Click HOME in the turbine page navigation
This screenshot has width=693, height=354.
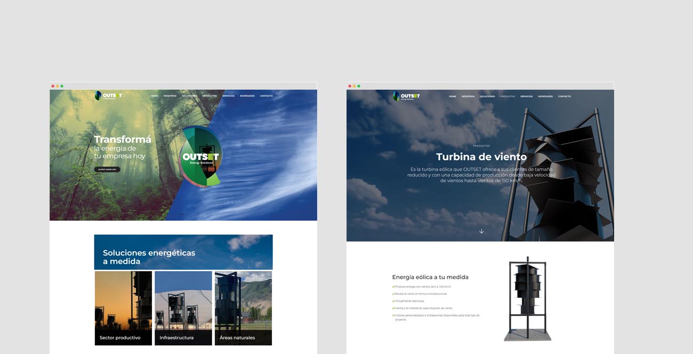(x=453, y=96)
